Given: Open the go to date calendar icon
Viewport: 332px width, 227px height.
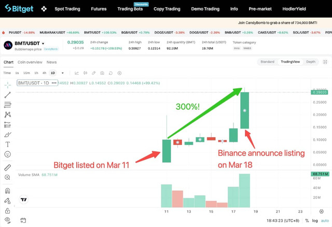Looking at the screenshot, I should click(23, 220).
